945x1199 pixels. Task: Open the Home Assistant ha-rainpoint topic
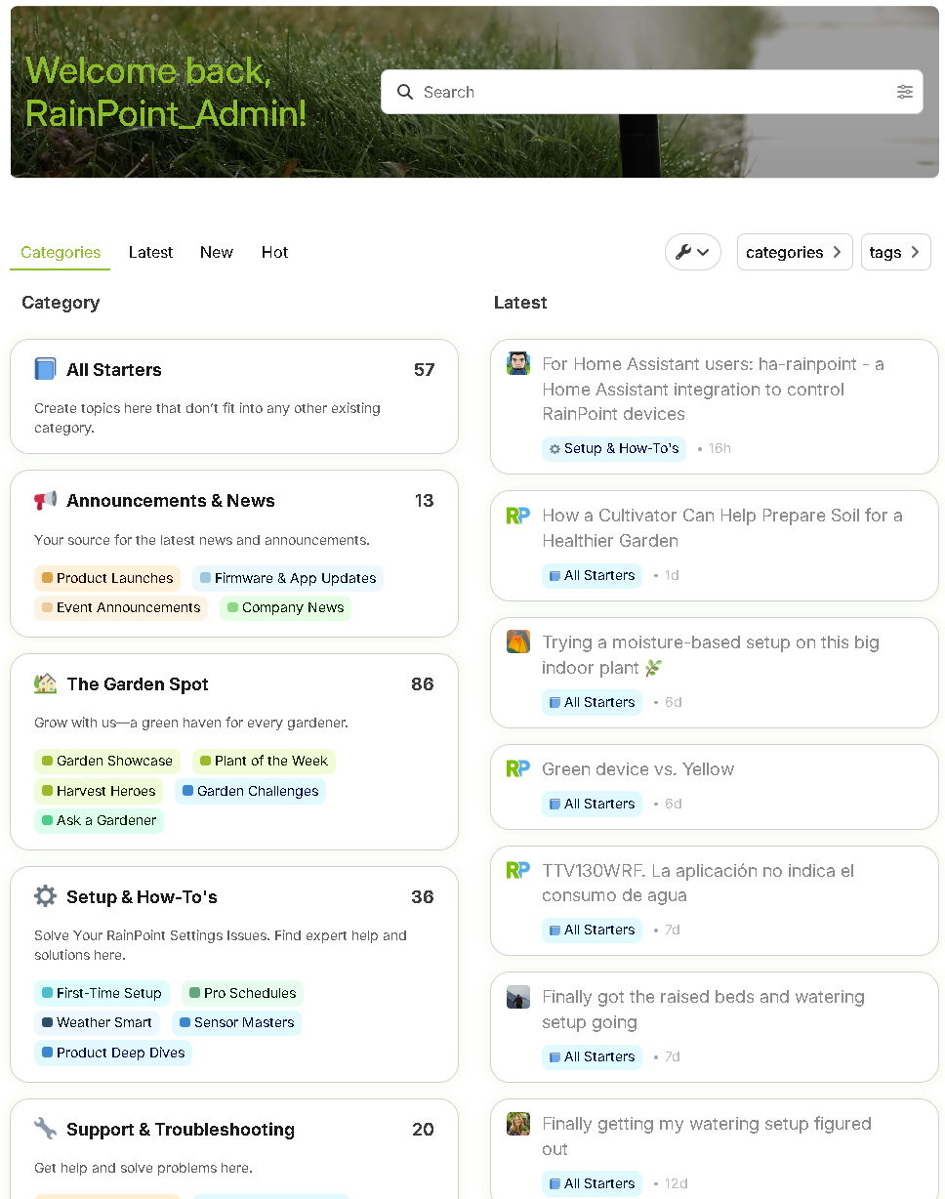[x=713, y=389]
